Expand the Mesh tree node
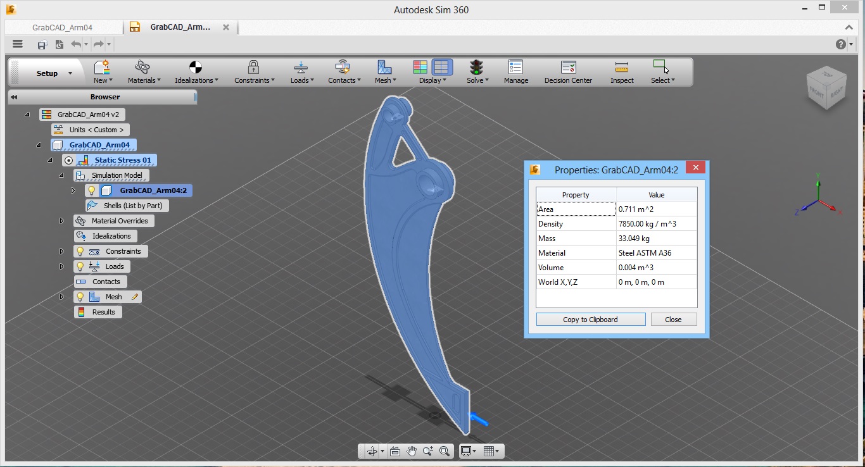 click(61, 297)
